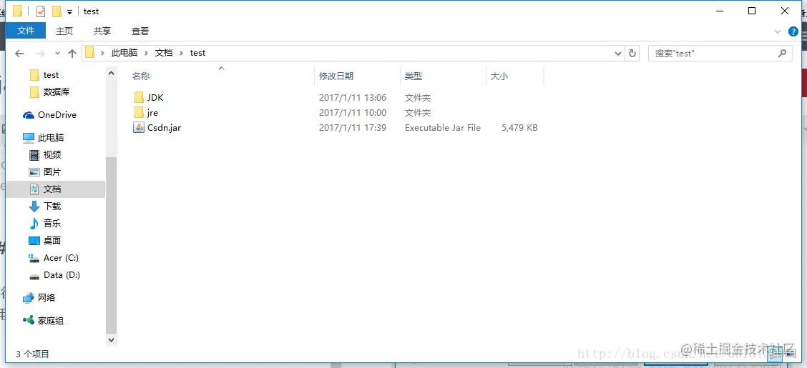Select 网络 in the navigation pane
Viewport: 807px width, 368px height.
[x=47, y=297]
